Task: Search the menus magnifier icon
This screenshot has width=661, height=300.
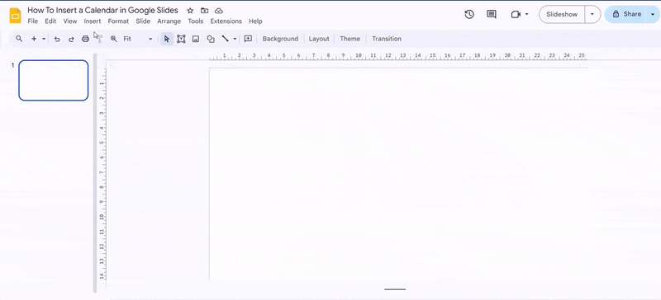Action: [19, 39]
